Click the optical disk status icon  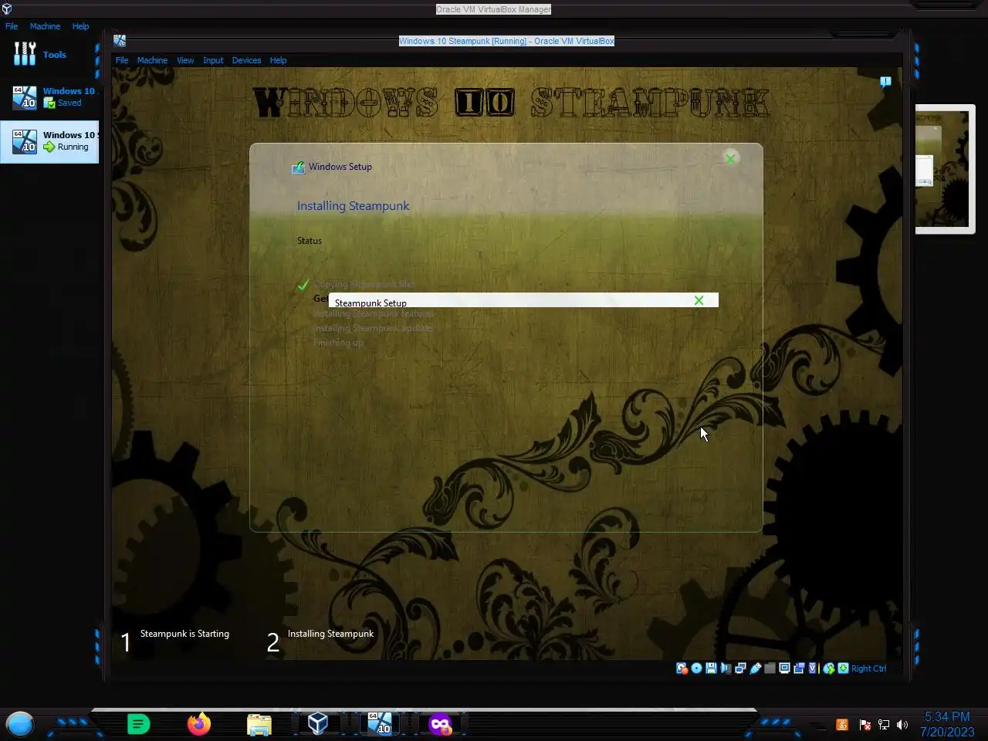click(696, 668)
